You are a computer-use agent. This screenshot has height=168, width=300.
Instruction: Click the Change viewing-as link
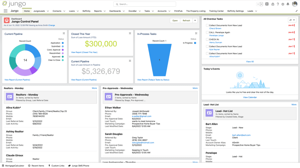[52, 25]
